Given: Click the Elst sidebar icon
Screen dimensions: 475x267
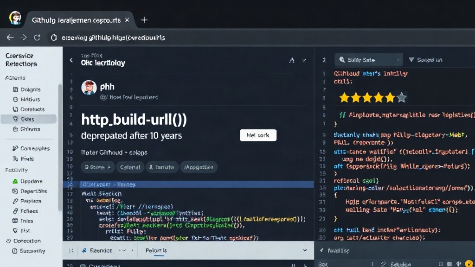Looking at the screenshot, I should 15,231.
